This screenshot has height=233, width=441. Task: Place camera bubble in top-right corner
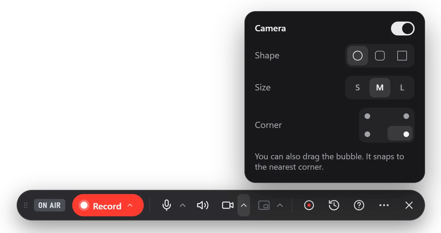pyautogui.click(x=406, y=116)
